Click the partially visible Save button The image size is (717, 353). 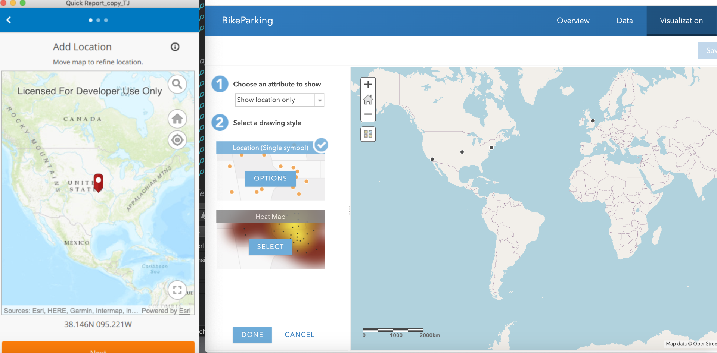[x=708, y=50]
